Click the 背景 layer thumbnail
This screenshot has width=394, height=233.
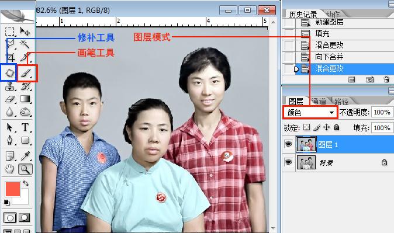306,162
